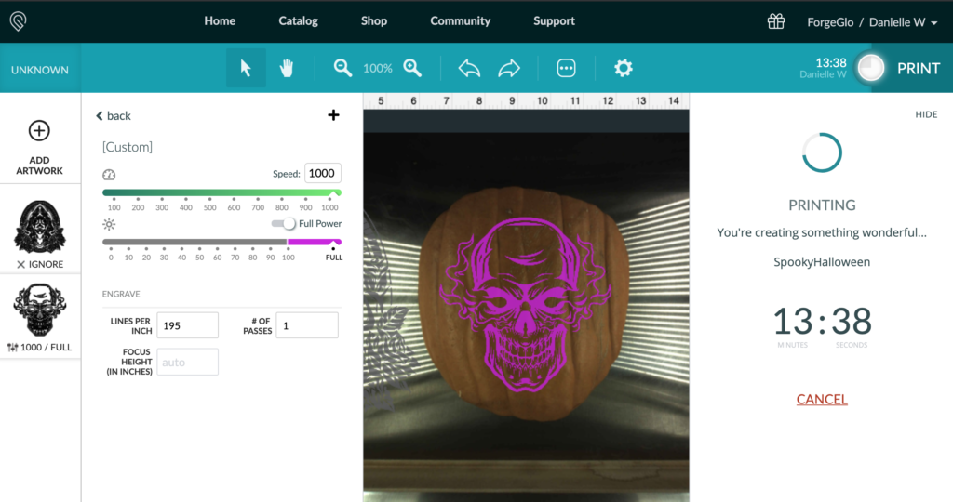Adjust the green speed slider

(x=221, y=193)
